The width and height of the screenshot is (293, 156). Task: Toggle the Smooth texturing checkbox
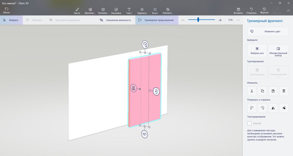(250, 123)
